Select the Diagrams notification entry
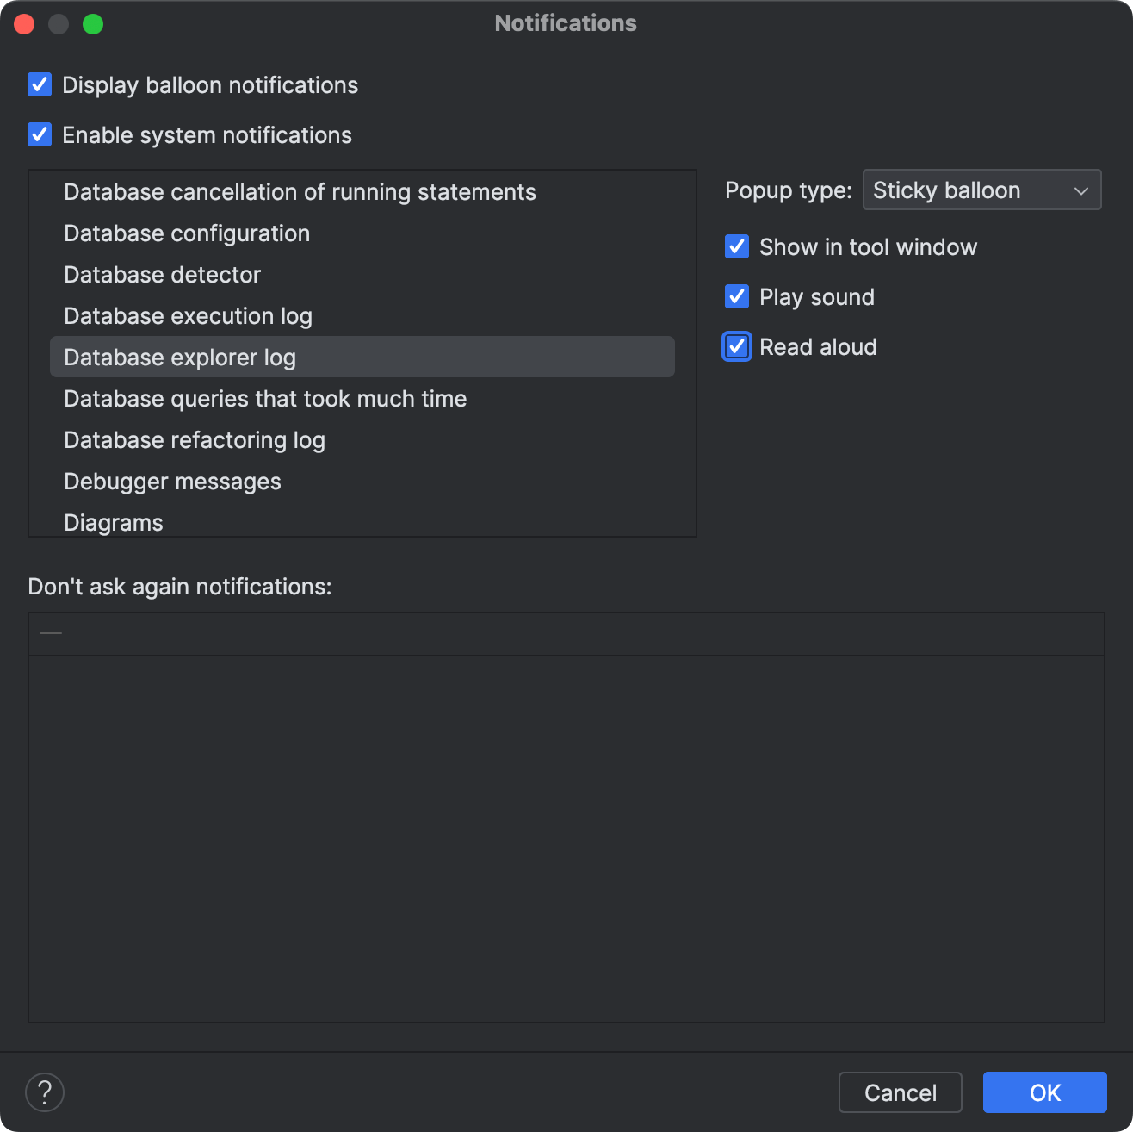This screenshot has height=1132, width=1133. click(113, 522)
